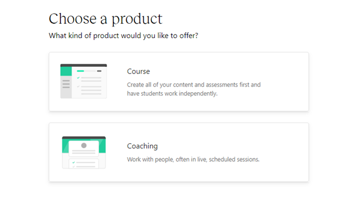Choose the Course title text

pyautogui.click(x=138, y=71)
